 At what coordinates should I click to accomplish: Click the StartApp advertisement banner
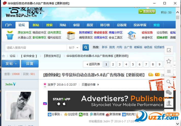point(112,101)
